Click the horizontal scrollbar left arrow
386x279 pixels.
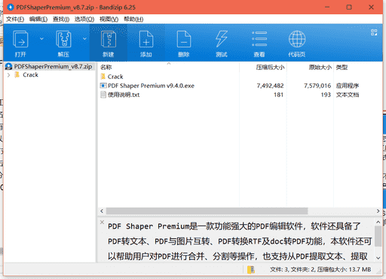pyautogui.click(x=102, y=211)
